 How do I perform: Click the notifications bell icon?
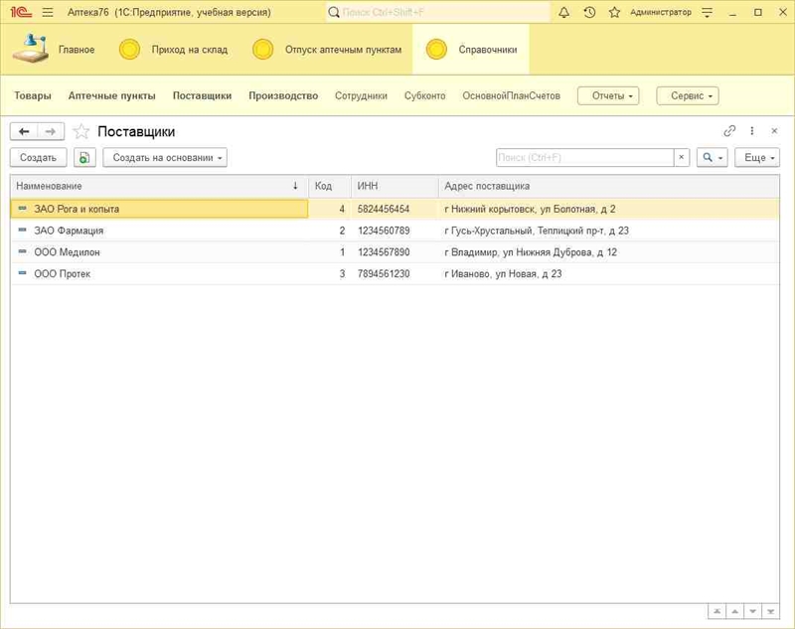[563, 12]
